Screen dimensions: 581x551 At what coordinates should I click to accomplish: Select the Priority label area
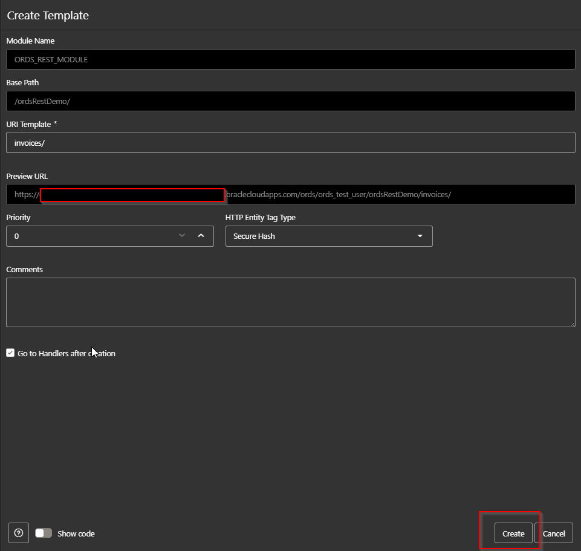pos(18,217)
